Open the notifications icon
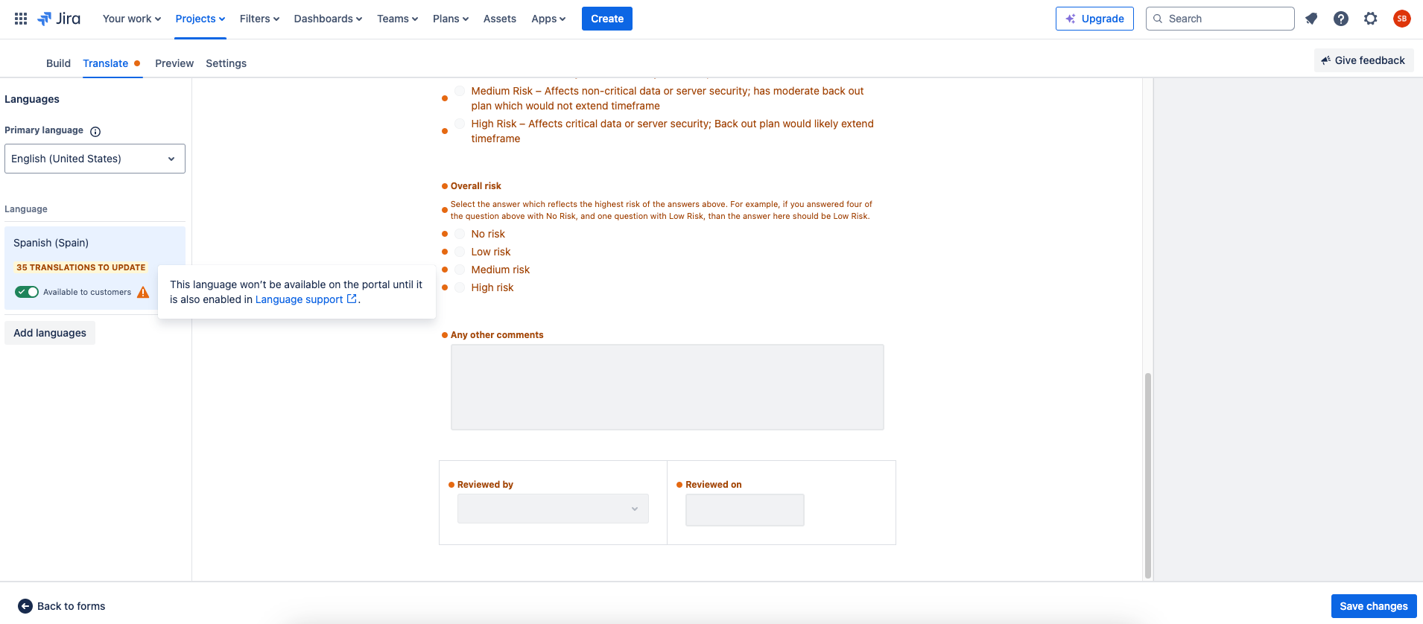Image resolution: width=1423 pixels, height=624 pixels. (x=1311, y=19)
